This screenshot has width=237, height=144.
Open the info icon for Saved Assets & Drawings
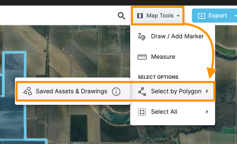click(116, 91)
